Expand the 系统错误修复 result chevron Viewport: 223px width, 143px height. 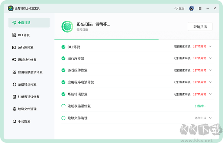[210, 94]
